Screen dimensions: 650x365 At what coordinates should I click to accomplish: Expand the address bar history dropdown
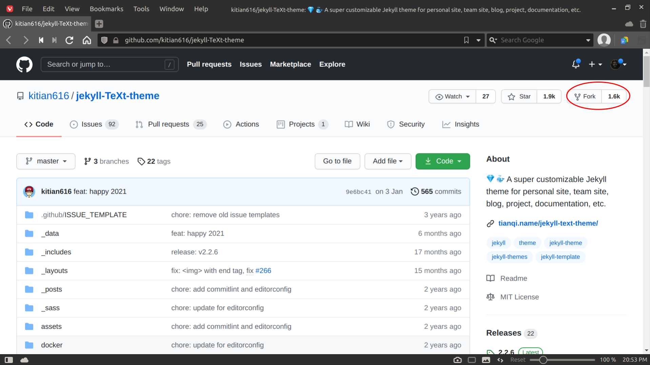[x=478, y=40]
